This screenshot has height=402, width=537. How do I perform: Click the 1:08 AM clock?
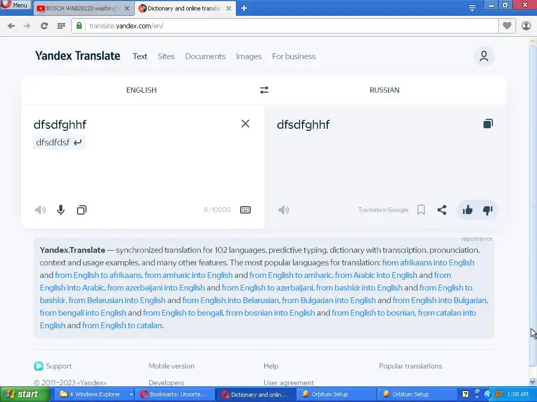coord(518,395)
